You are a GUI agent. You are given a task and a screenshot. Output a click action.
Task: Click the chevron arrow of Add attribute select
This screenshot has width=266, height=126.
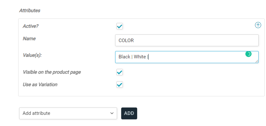click(112, 113)
